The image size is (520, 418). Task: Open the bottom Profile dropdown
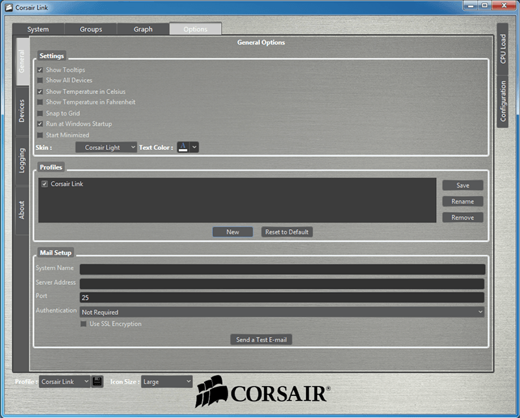tap(64, 382)
